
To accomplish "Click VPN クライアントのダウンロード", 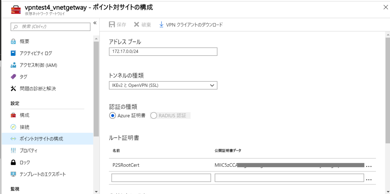I will 194,25.
